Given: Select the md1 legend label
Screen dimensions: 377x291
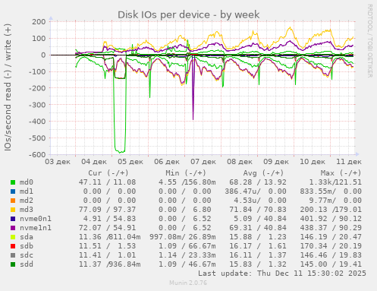Looking at the screenshot, I should click(x=27, y=191).
